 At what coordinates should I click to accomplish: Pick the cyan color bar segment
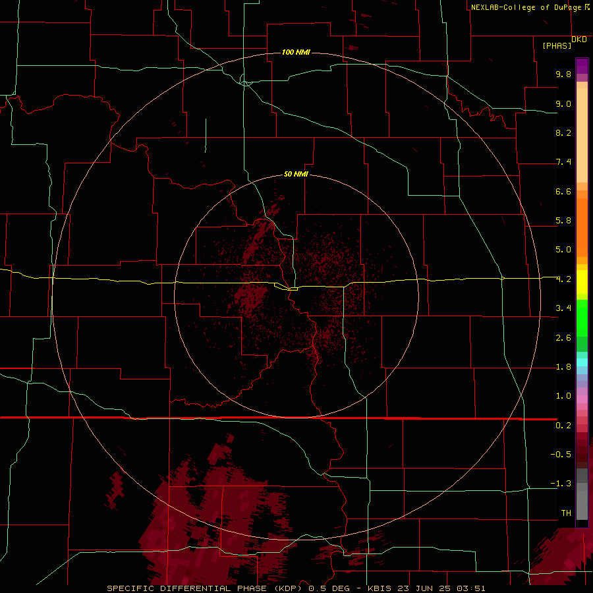pyautogui.click(x=582, y=362)
